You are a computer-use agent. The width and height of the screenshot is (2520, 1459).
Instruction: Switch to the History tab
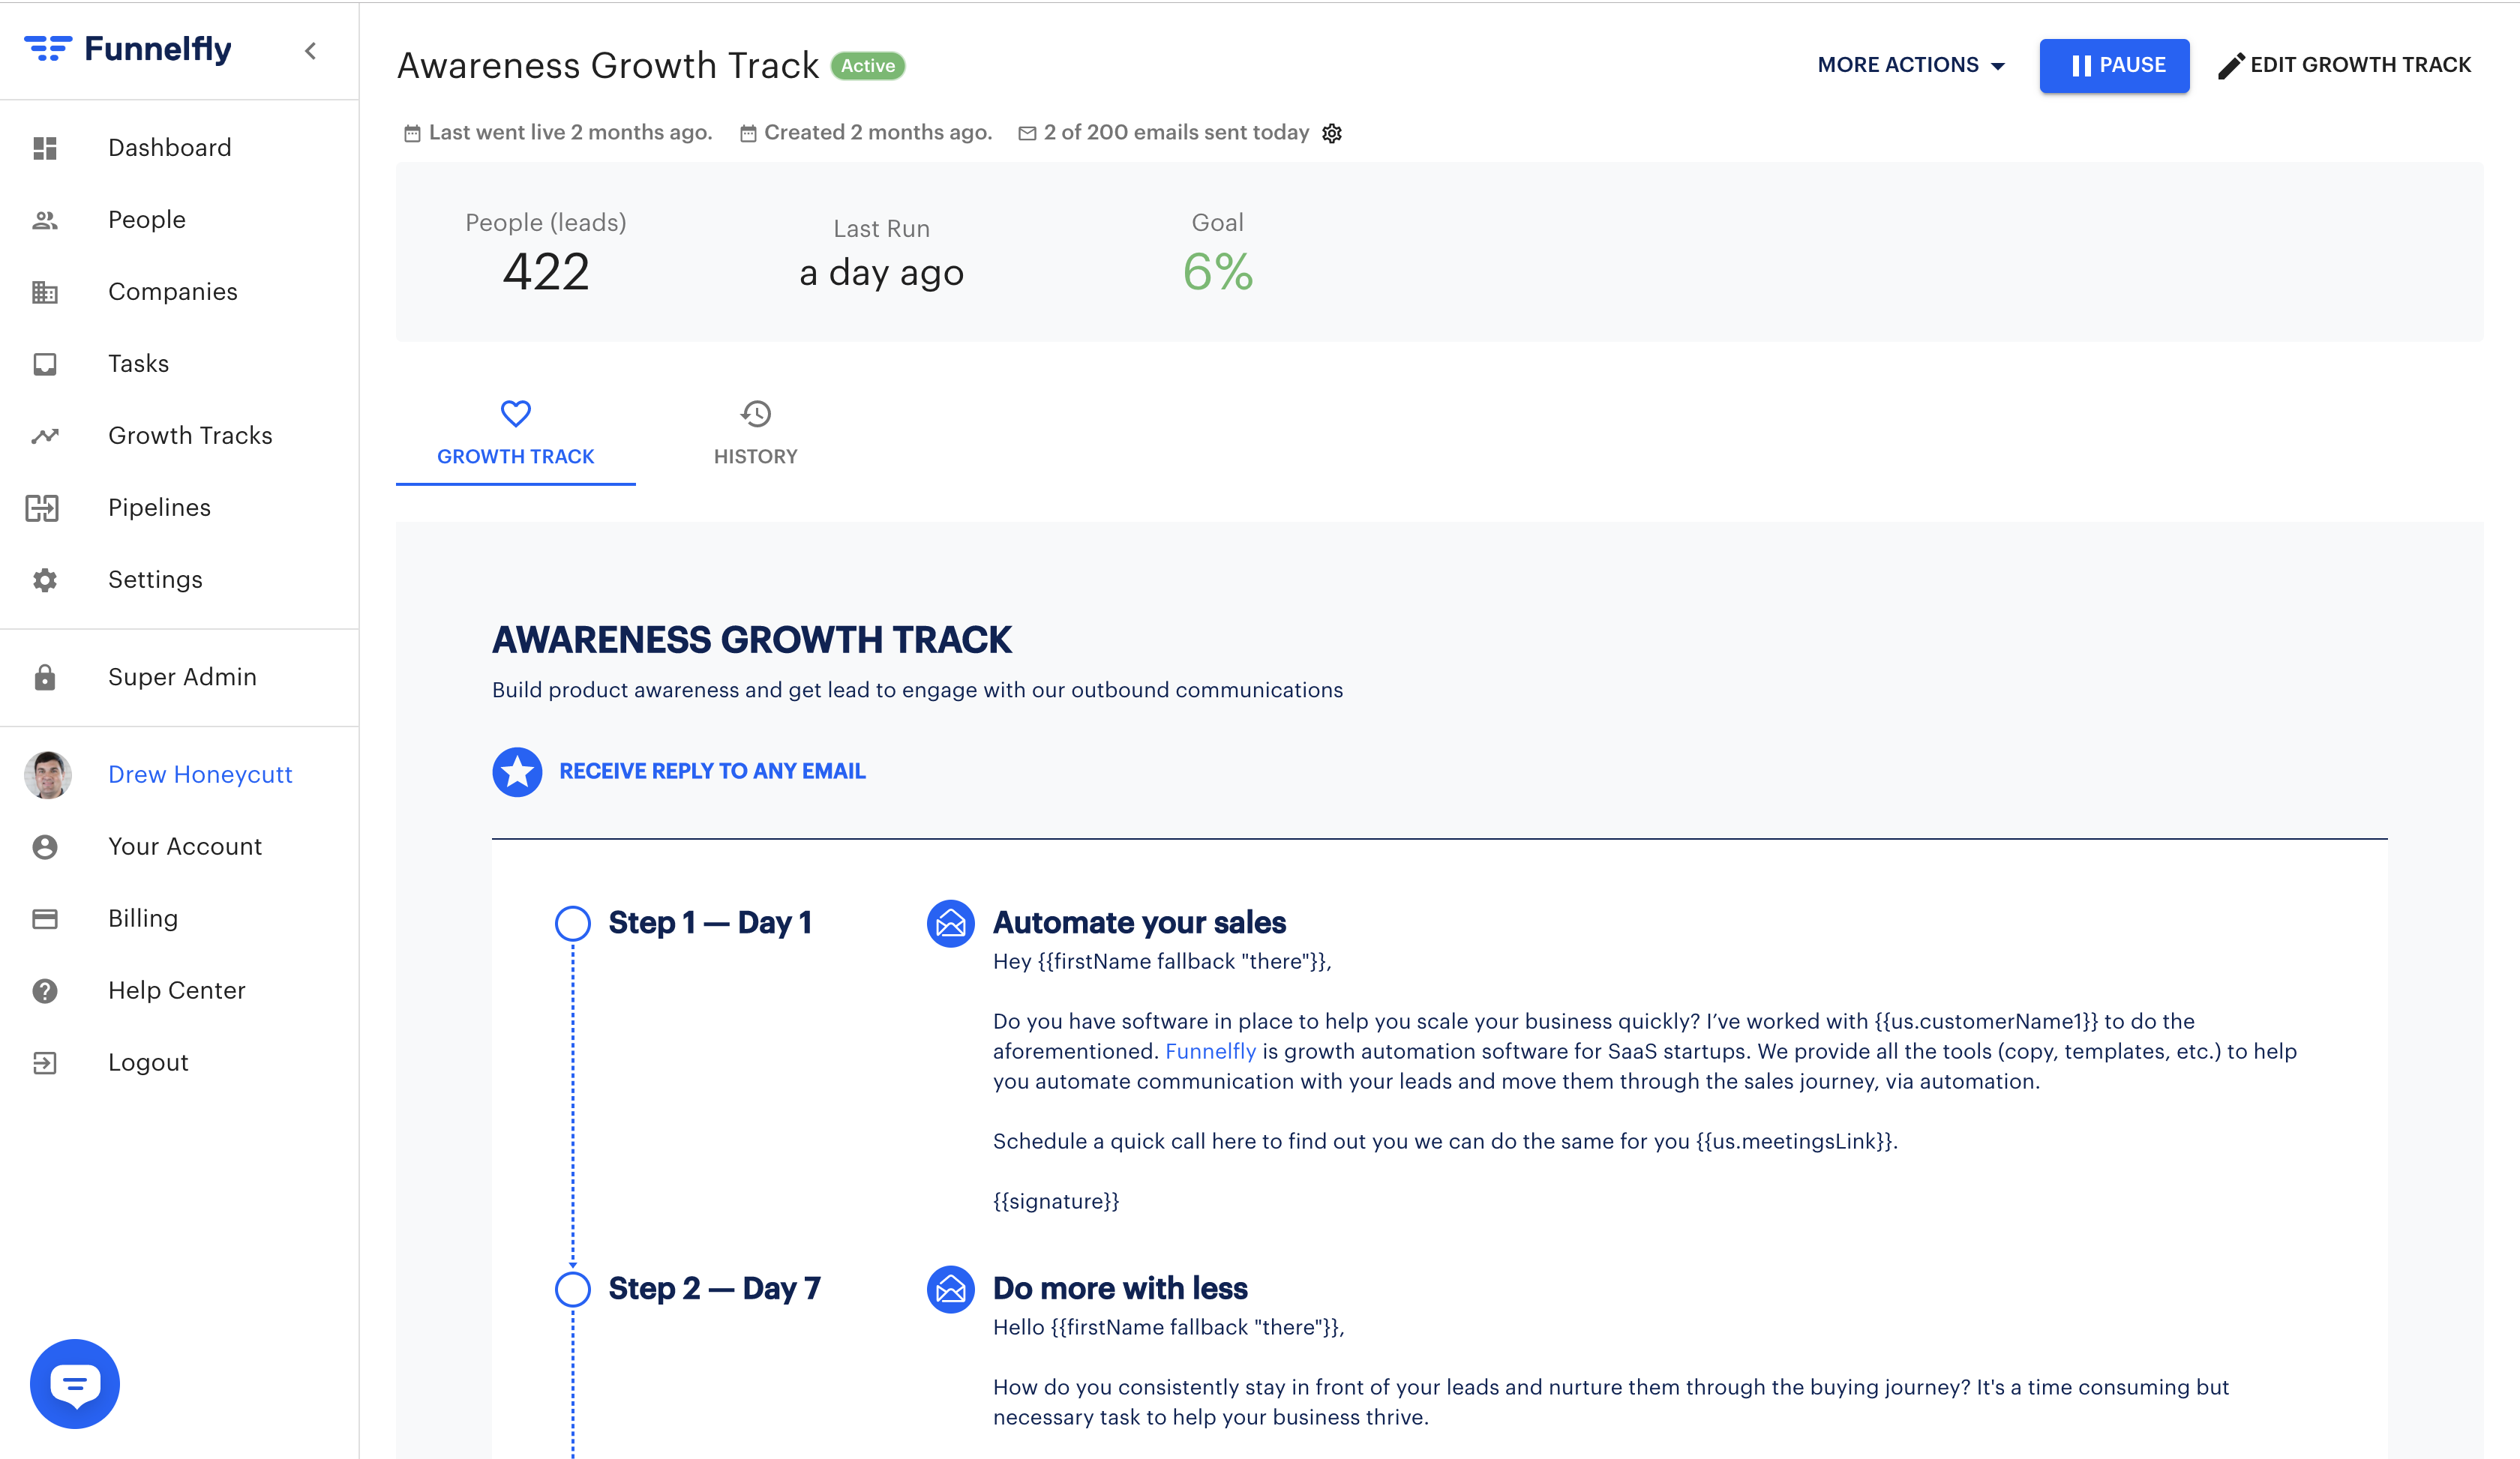point(755,433)
